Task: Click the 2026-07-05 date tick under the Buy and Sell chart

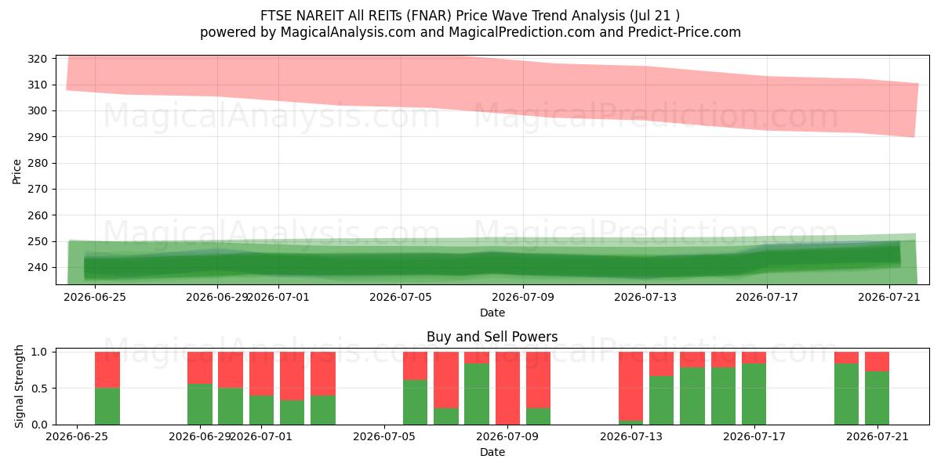Action: coord(384,436)
